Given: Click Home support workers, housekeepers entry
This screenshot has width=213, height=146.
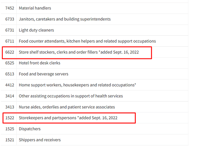Looking at the screenshot, I should pyautogui.click(x=77, y=85).
